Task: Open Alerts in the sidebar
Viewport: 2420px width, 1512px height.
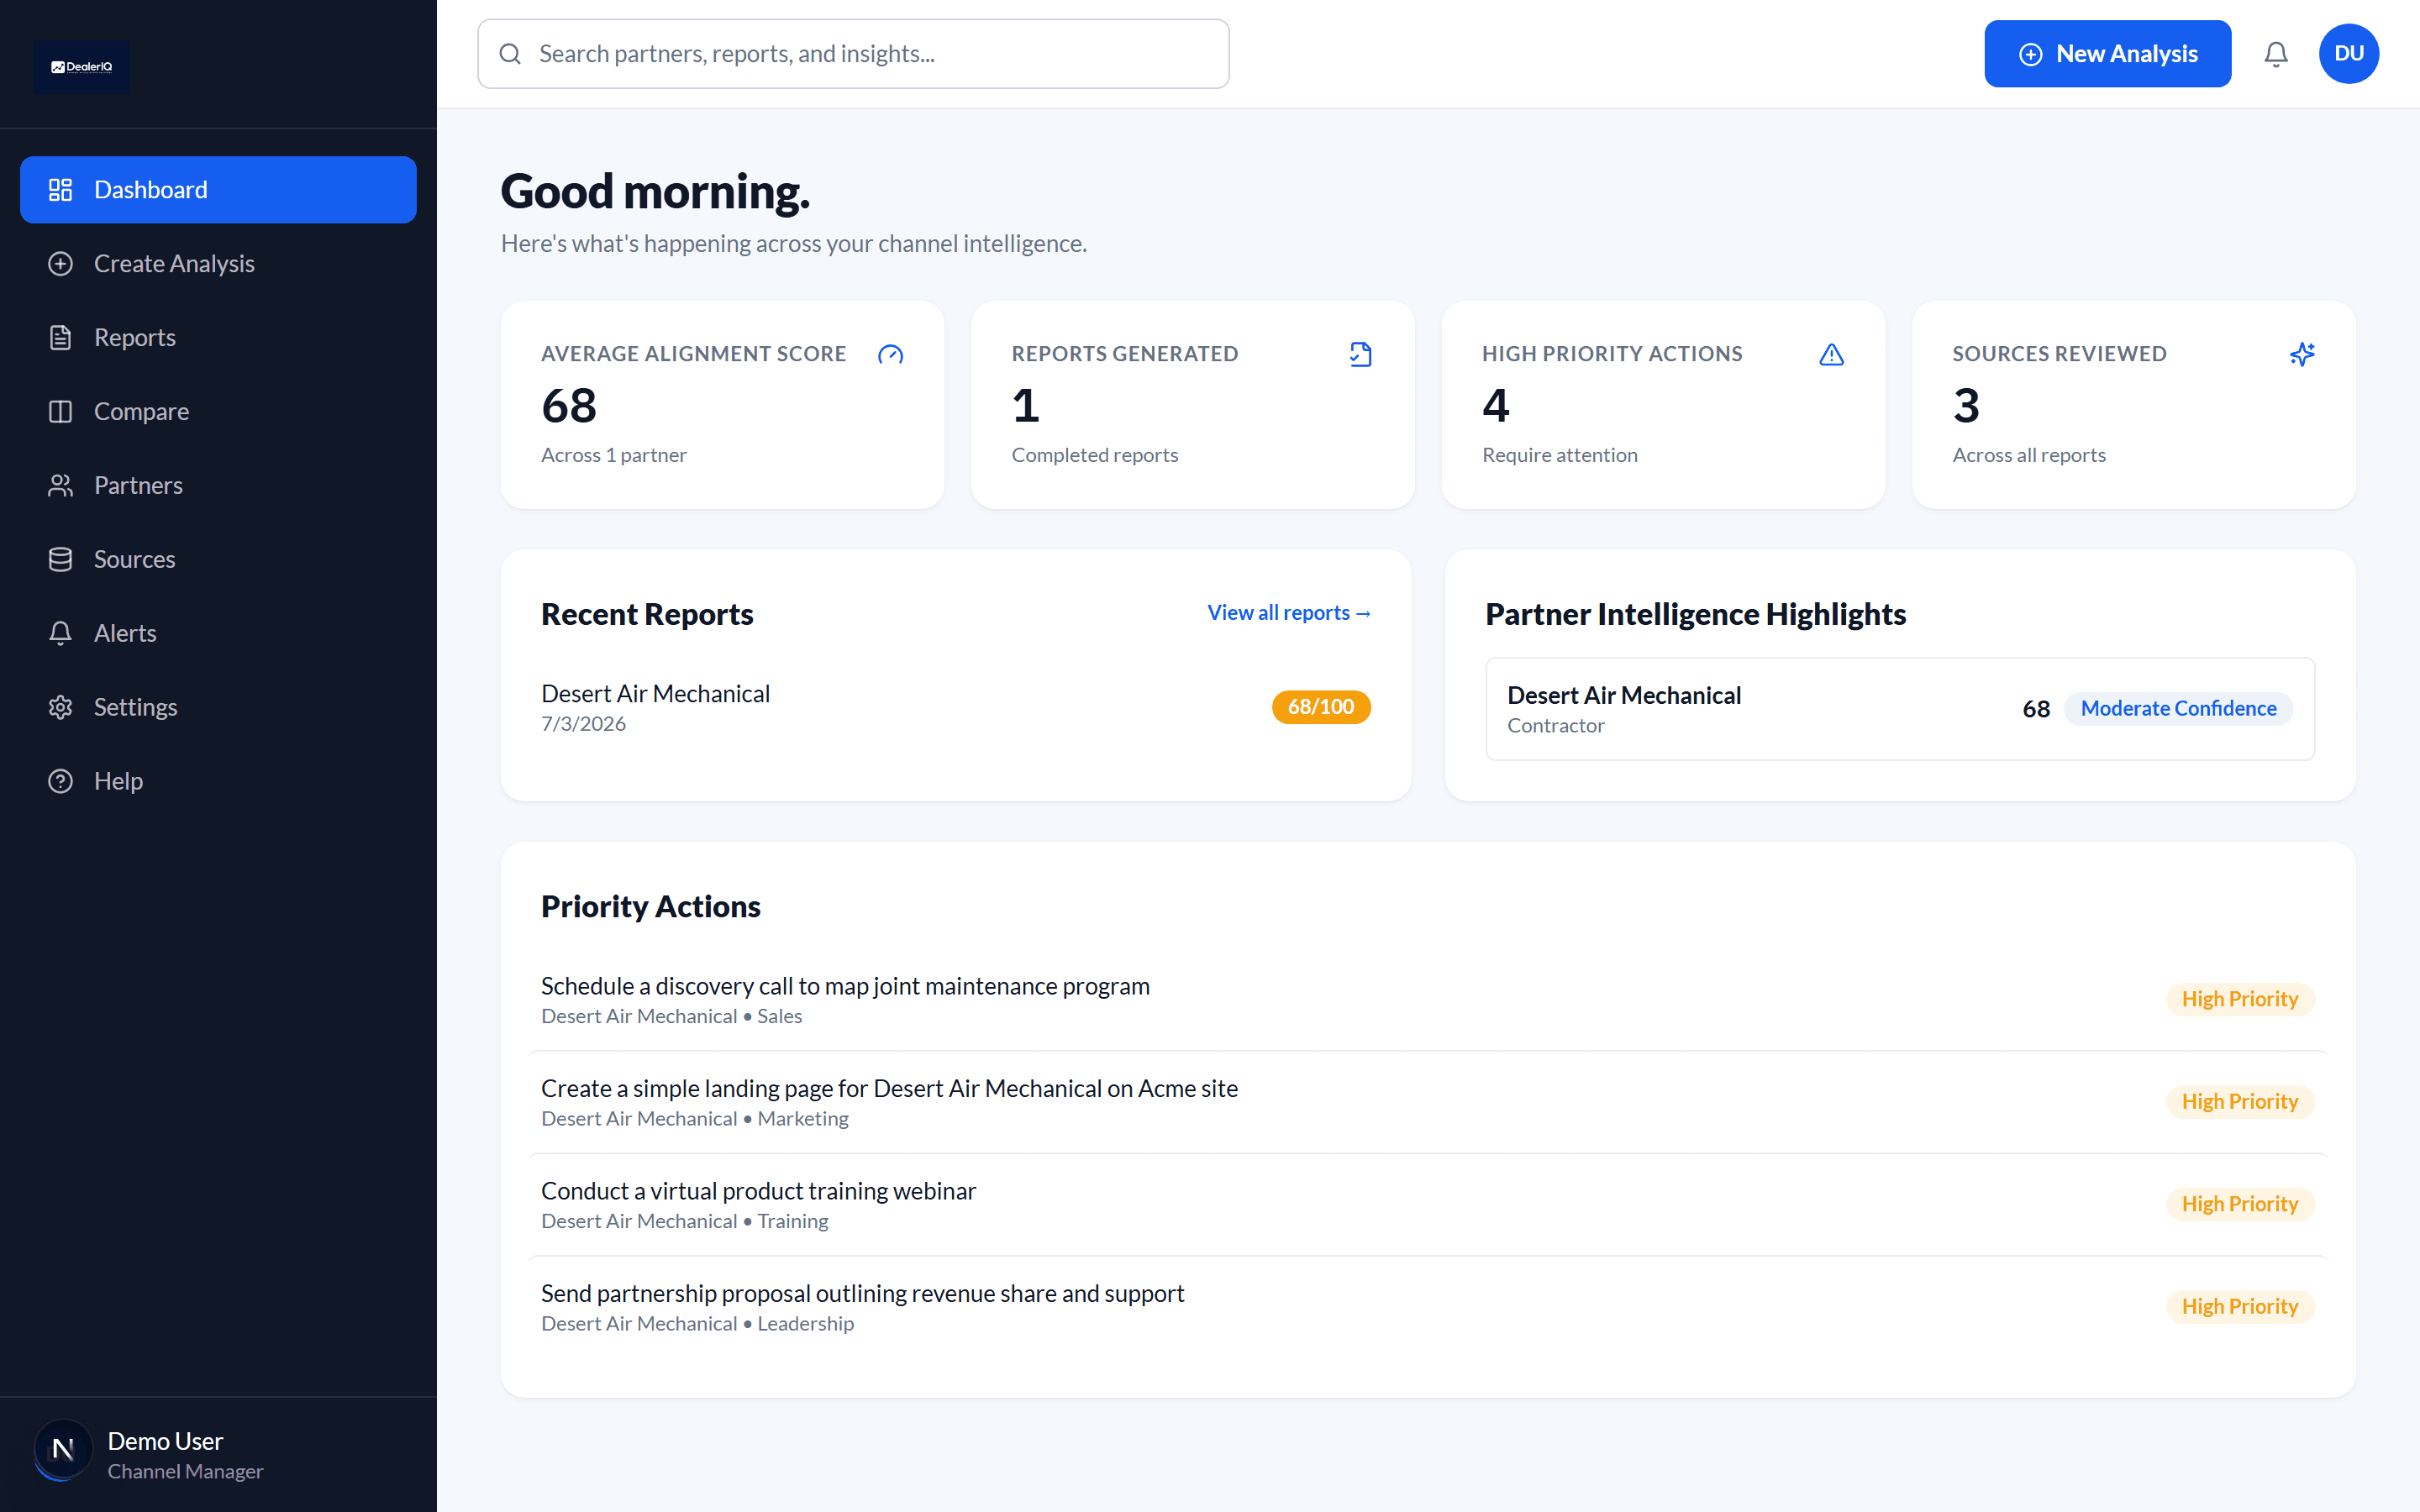Action: tap(218, 634)
